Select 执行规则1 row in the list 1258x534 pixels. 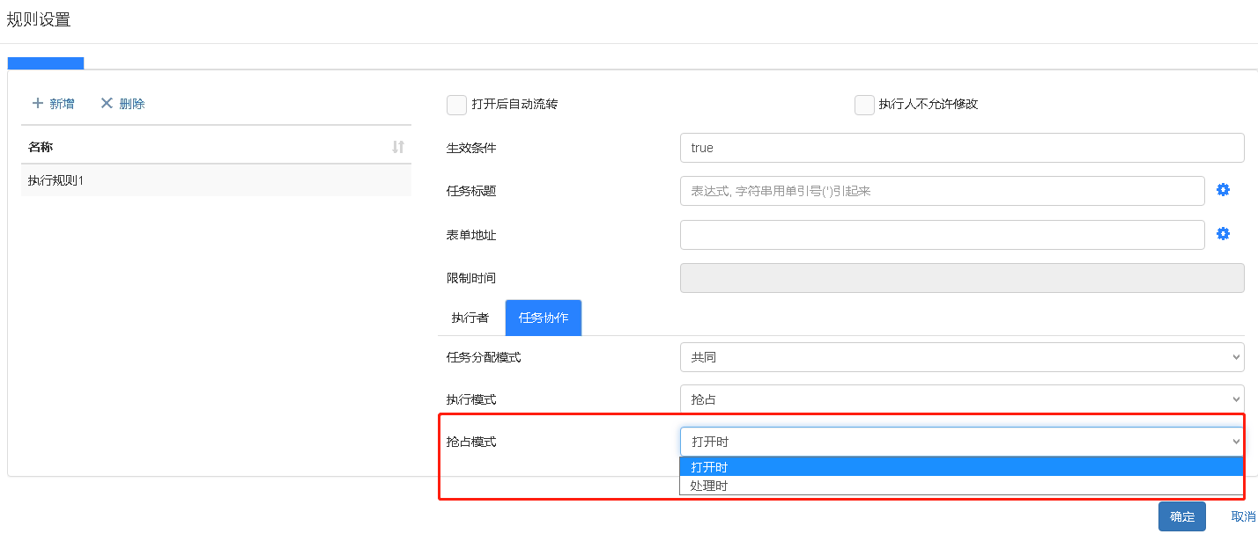216,180
